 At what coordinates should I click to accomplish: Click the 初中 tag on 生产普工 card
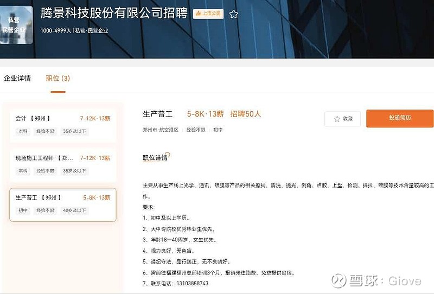[x=23, y=210]
